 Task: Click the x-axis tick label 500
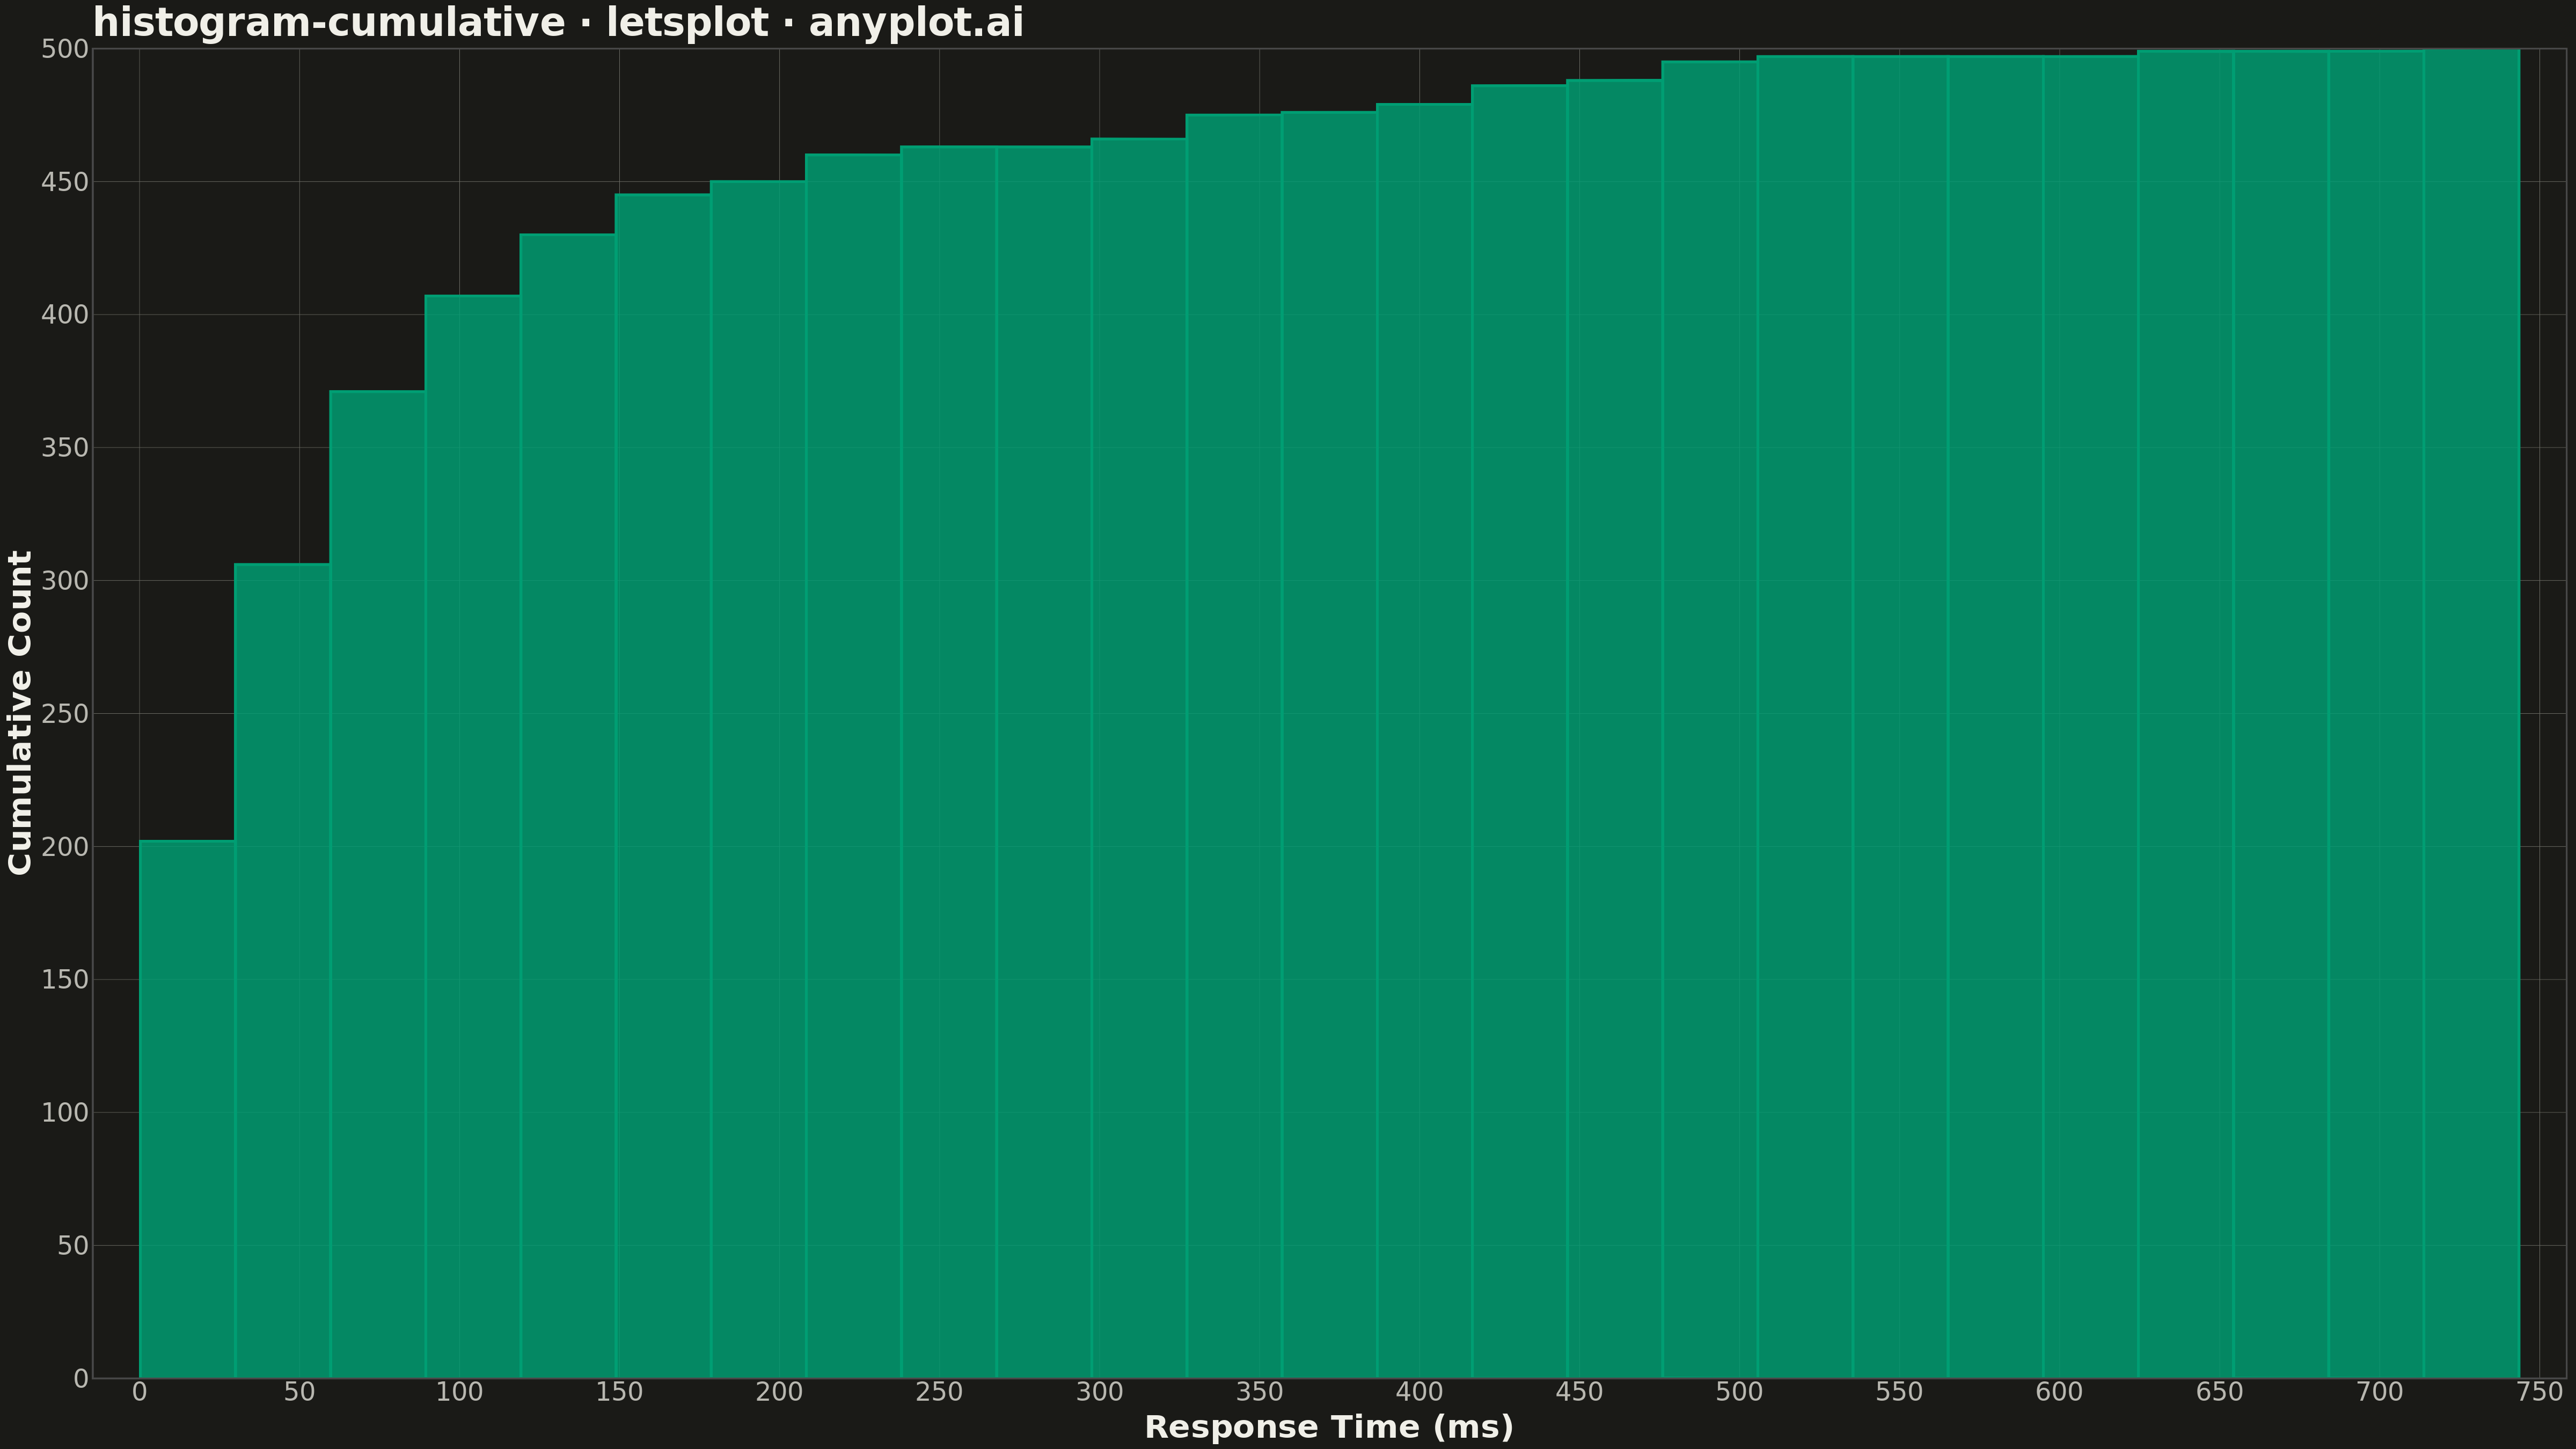(1739, 1392)
